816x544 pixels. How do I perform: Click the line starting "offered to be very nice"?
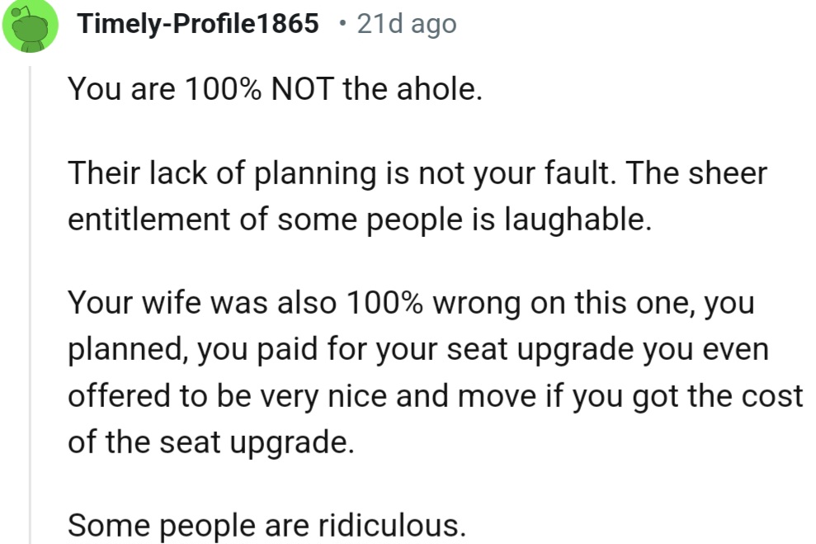point(435,395)
